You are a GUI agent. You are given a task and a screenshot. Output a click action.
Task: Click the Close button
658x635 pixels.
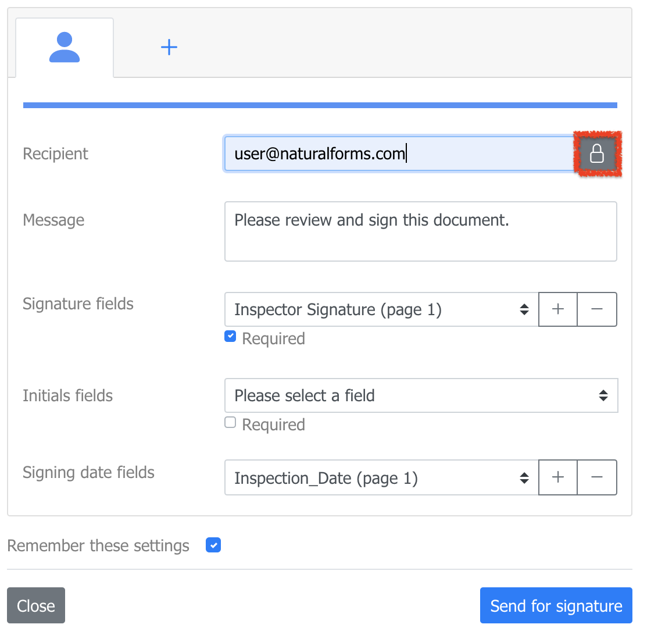[36, 605]
